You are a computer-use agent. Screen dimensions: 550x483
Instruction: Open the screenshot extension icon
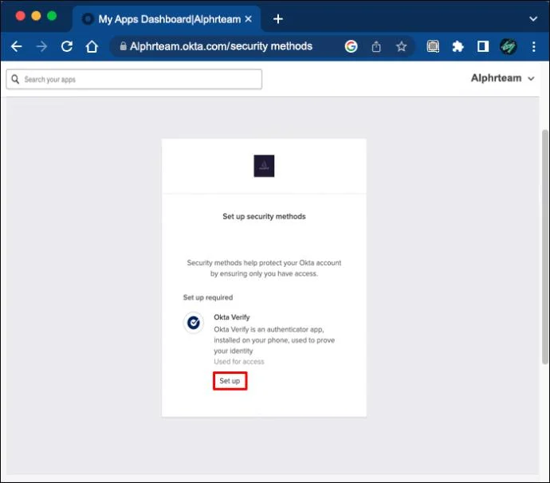(x=433, y=46)
